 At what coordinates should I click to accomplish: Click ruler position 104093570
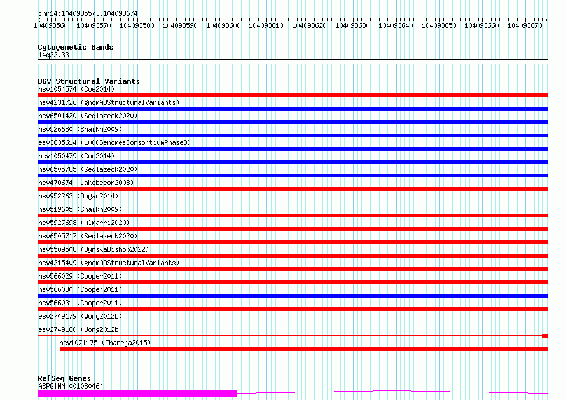click(94, 25)
